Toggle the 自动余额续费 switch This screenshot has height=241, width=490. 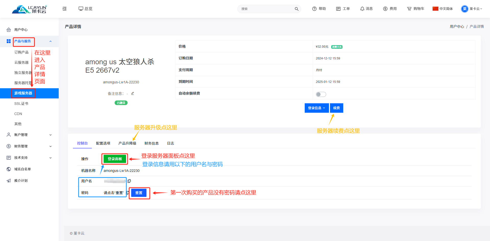click(x=321, y=94)
